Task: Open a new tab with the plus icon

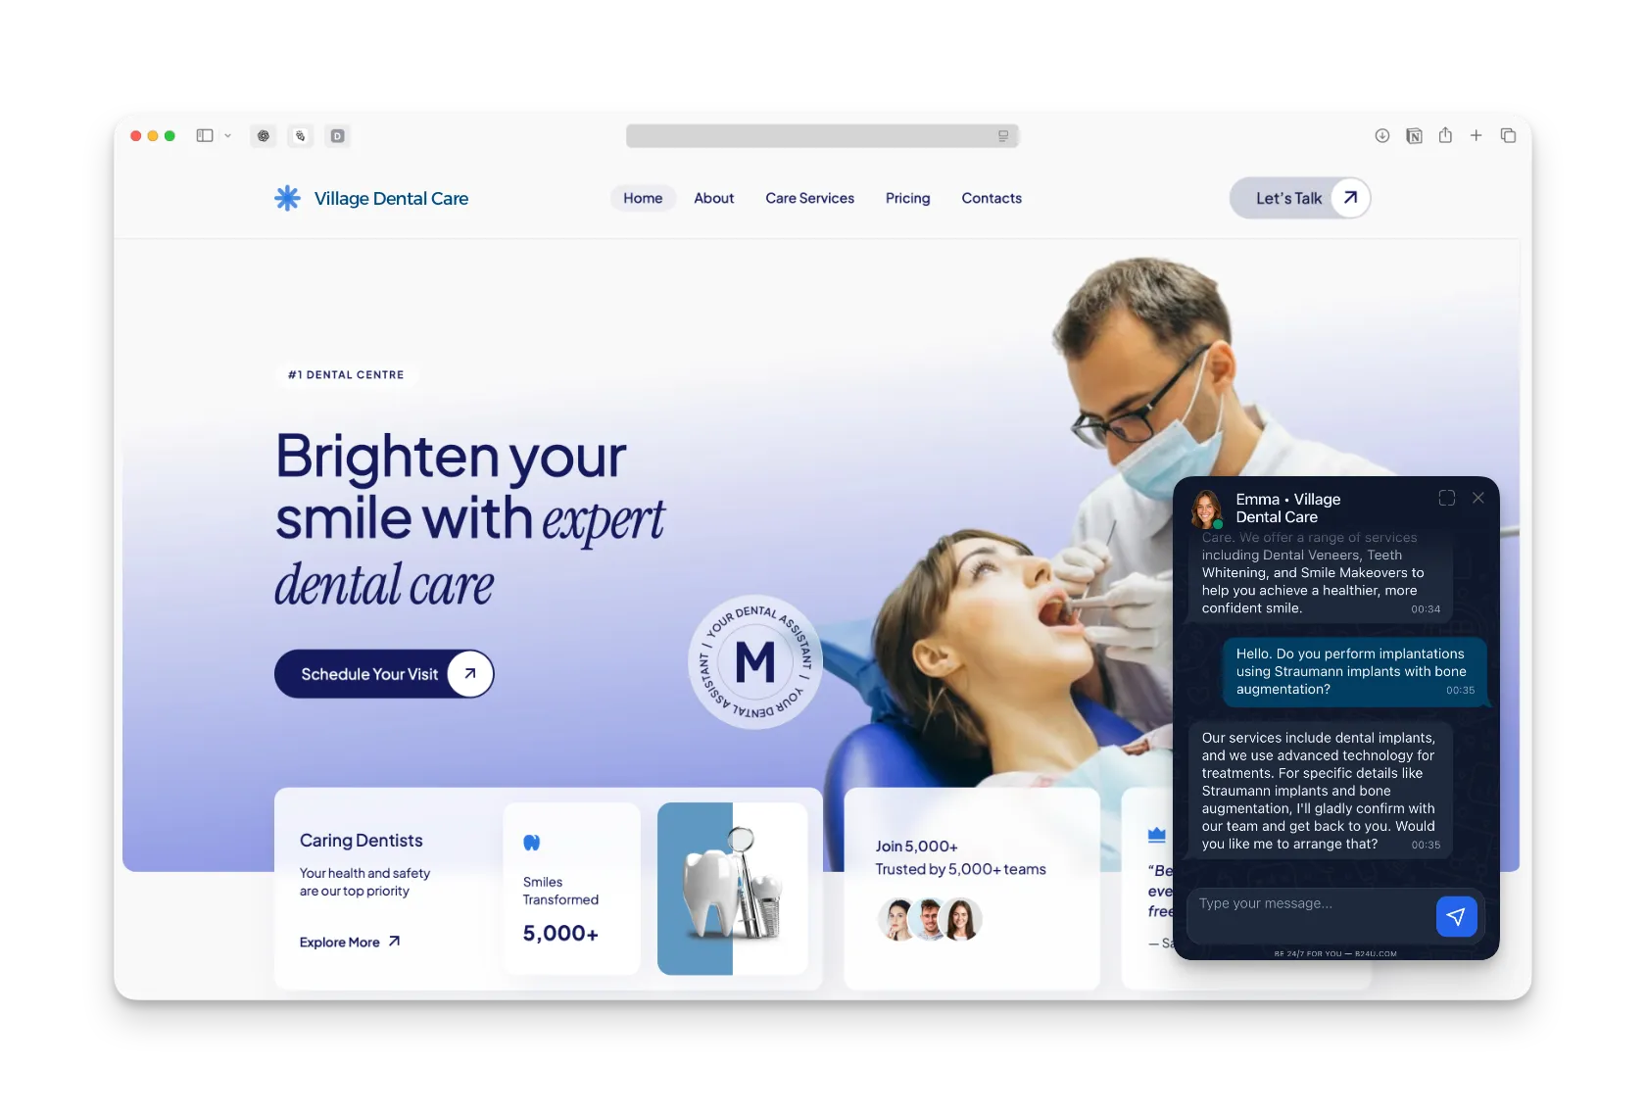Action: 1477,136
